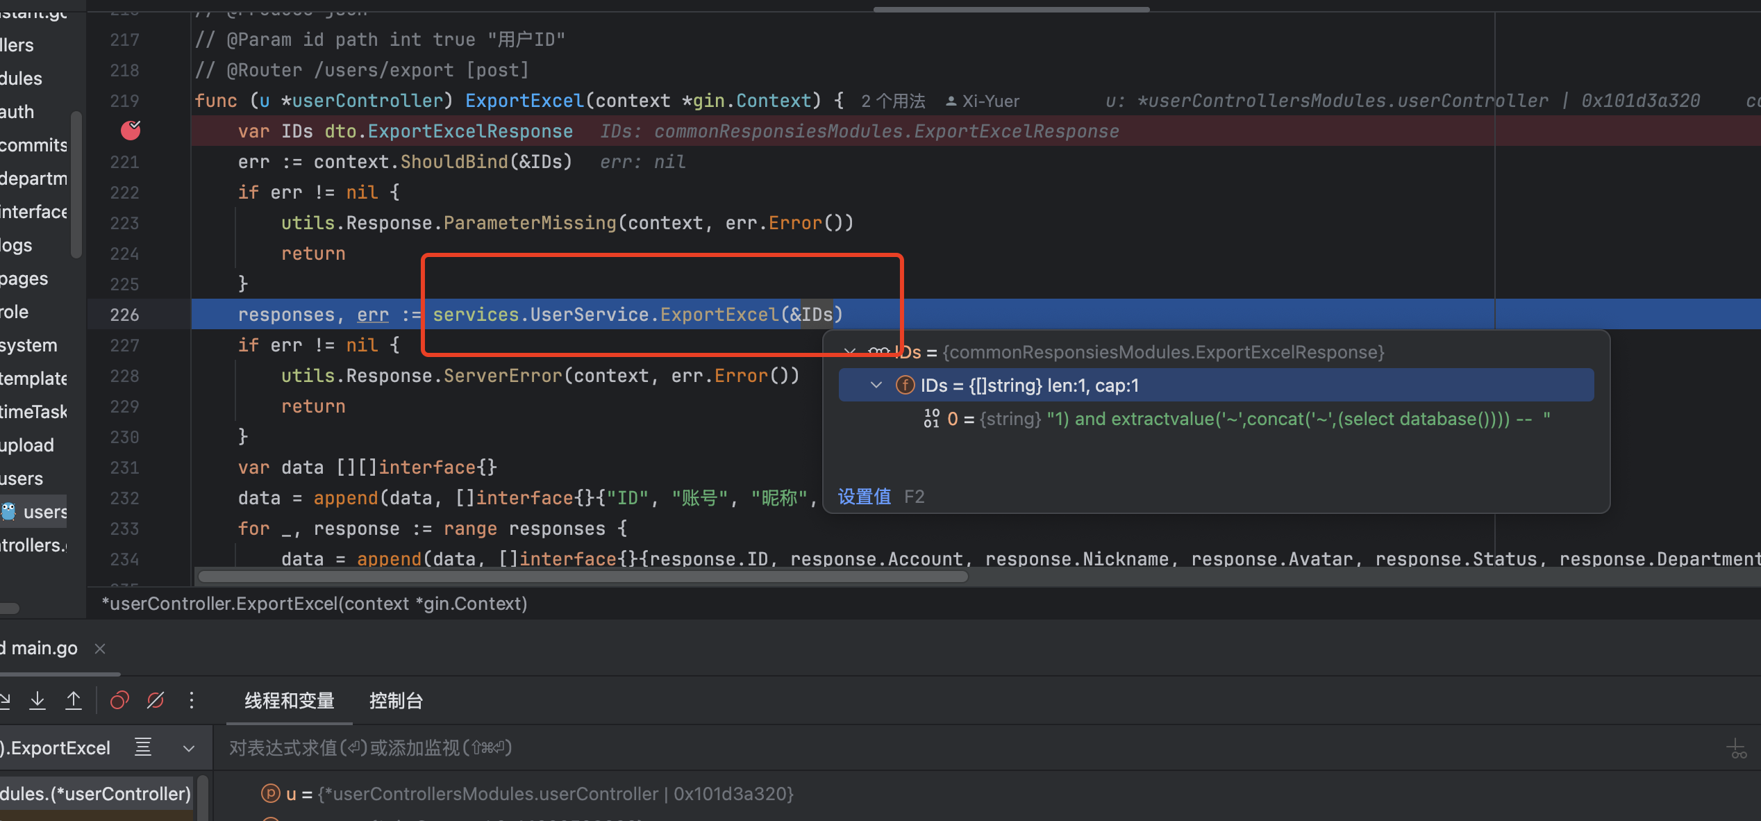The image size is (1761, 821).
Task: Toggle Mute Breakpoints slashed-circle icon
Action: (156, 700)
